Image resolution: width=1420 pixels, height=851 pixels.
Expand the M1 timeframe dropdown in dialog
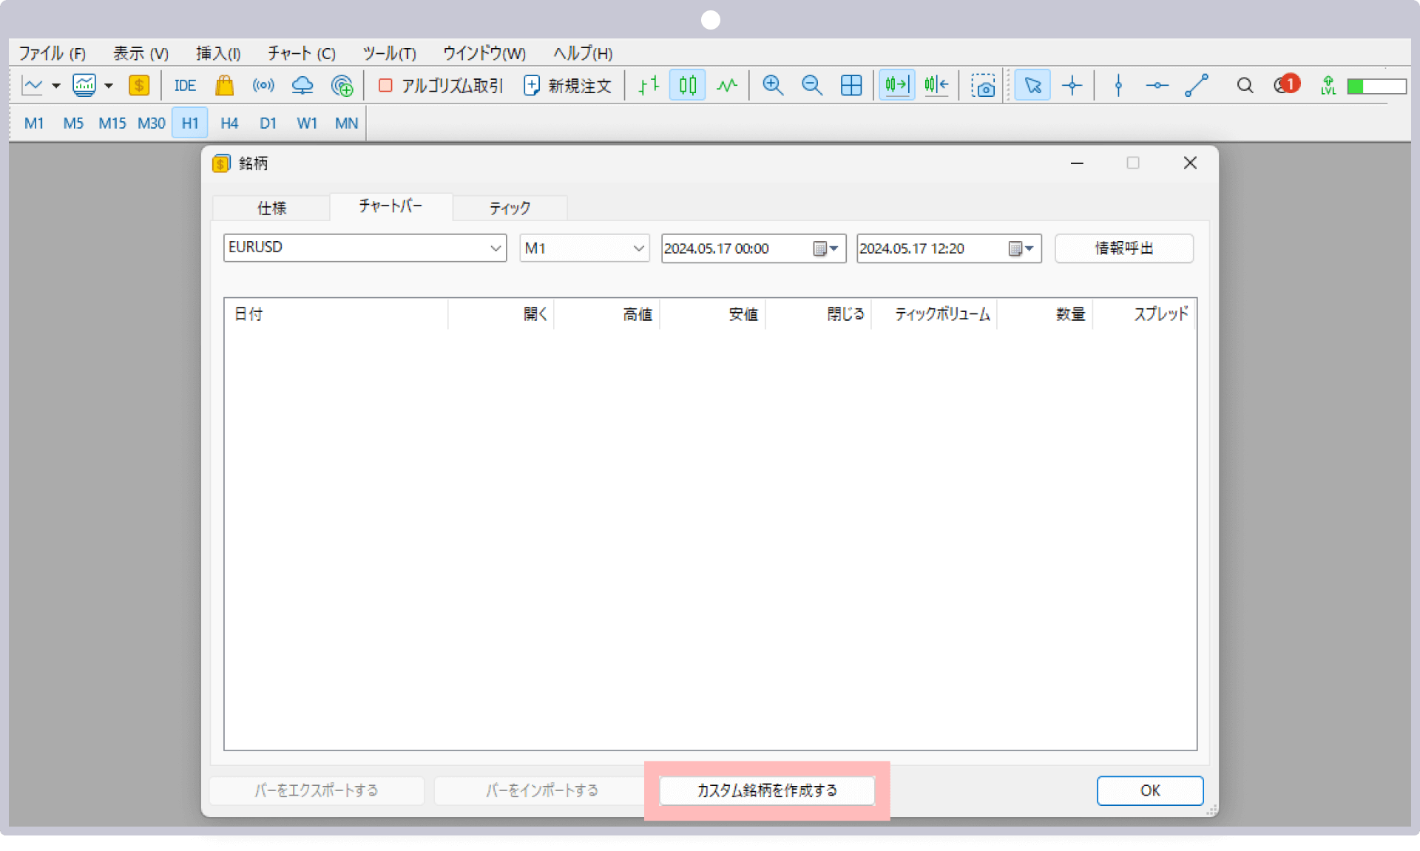coord(638,248)
